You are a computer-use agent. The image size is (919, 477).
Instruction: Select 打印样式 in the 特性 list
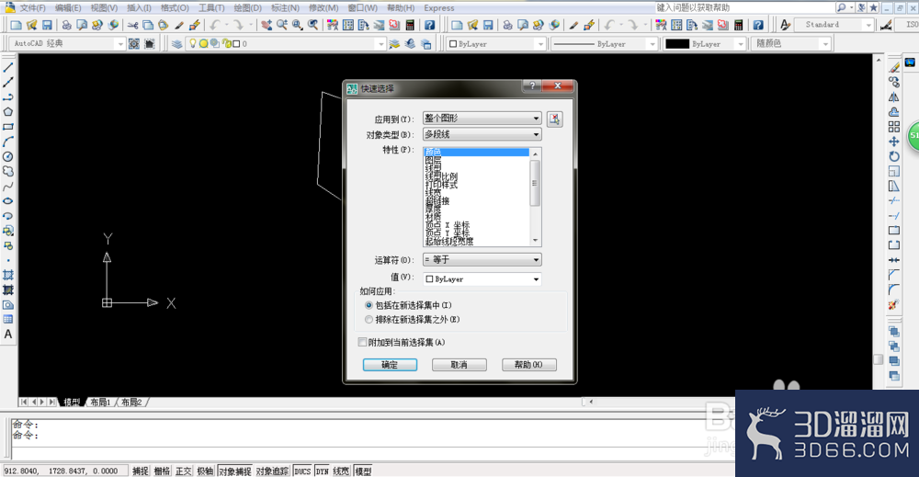(x=441, y=185)
